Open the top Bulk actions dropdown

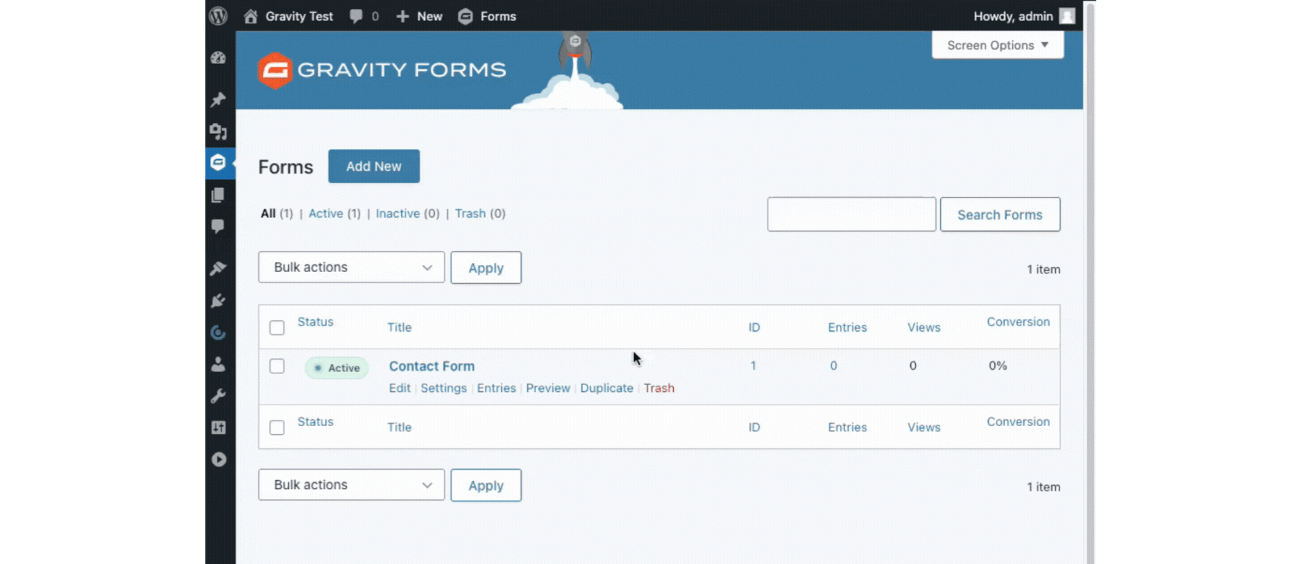click(x=351, y=267)
